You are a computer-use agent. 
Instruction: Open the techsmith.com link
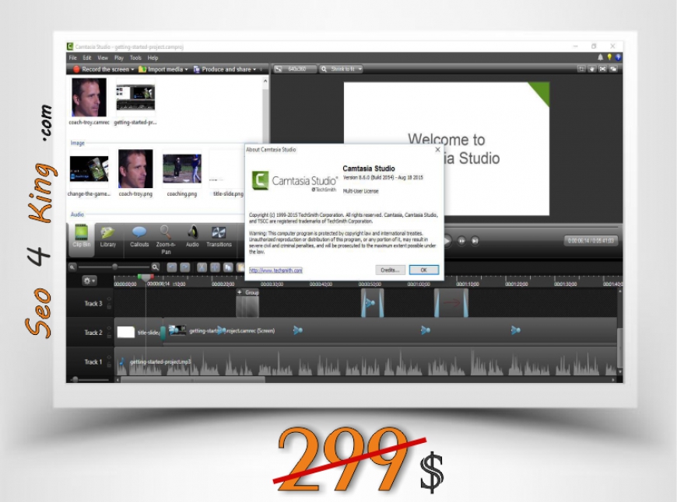[275, 270]
